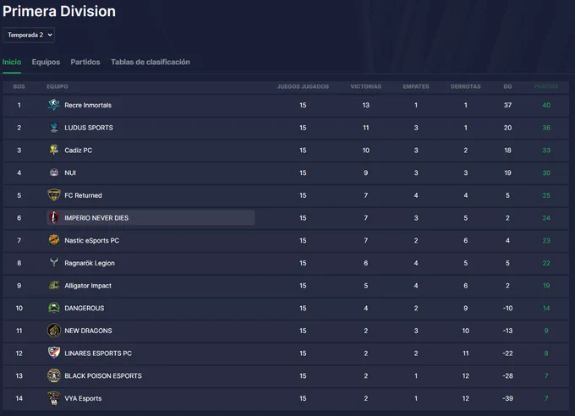This screenshot has height=416, width=575.
Task: Click LINARES ESPORTS PC goal difference -22
Action: tap(507, 353)
